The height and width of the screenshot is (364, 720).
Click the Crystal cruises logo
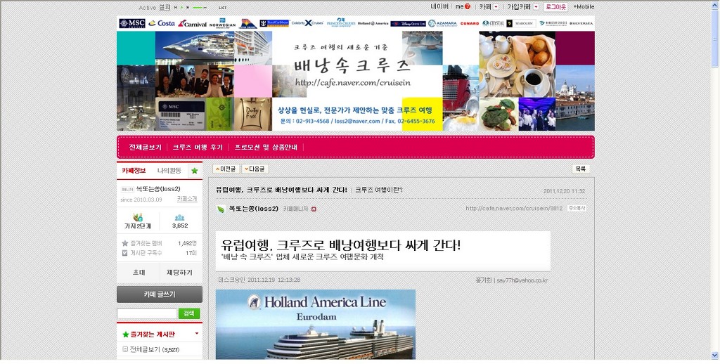pyautogui.click(x=493, y=23)
